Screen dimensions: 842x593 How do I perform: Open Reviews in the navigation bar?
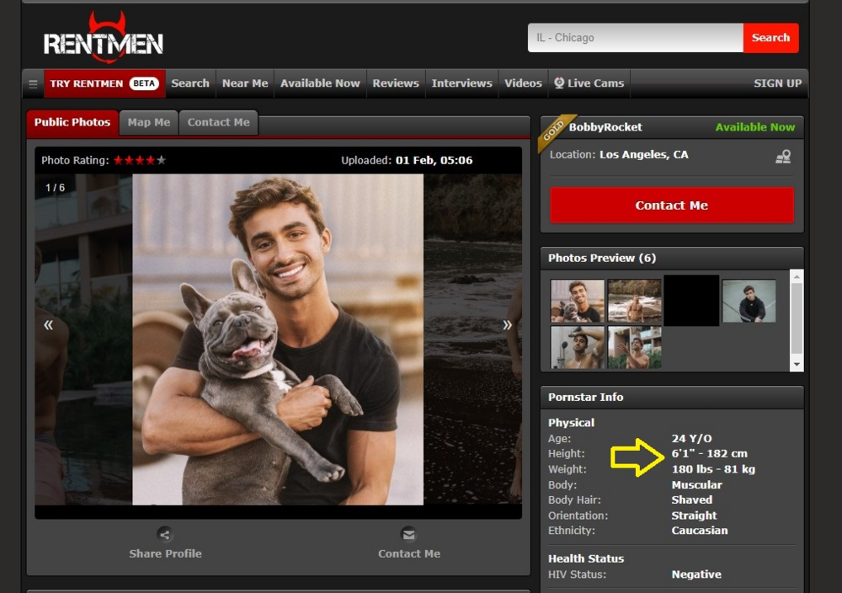[x=396, y=83]
